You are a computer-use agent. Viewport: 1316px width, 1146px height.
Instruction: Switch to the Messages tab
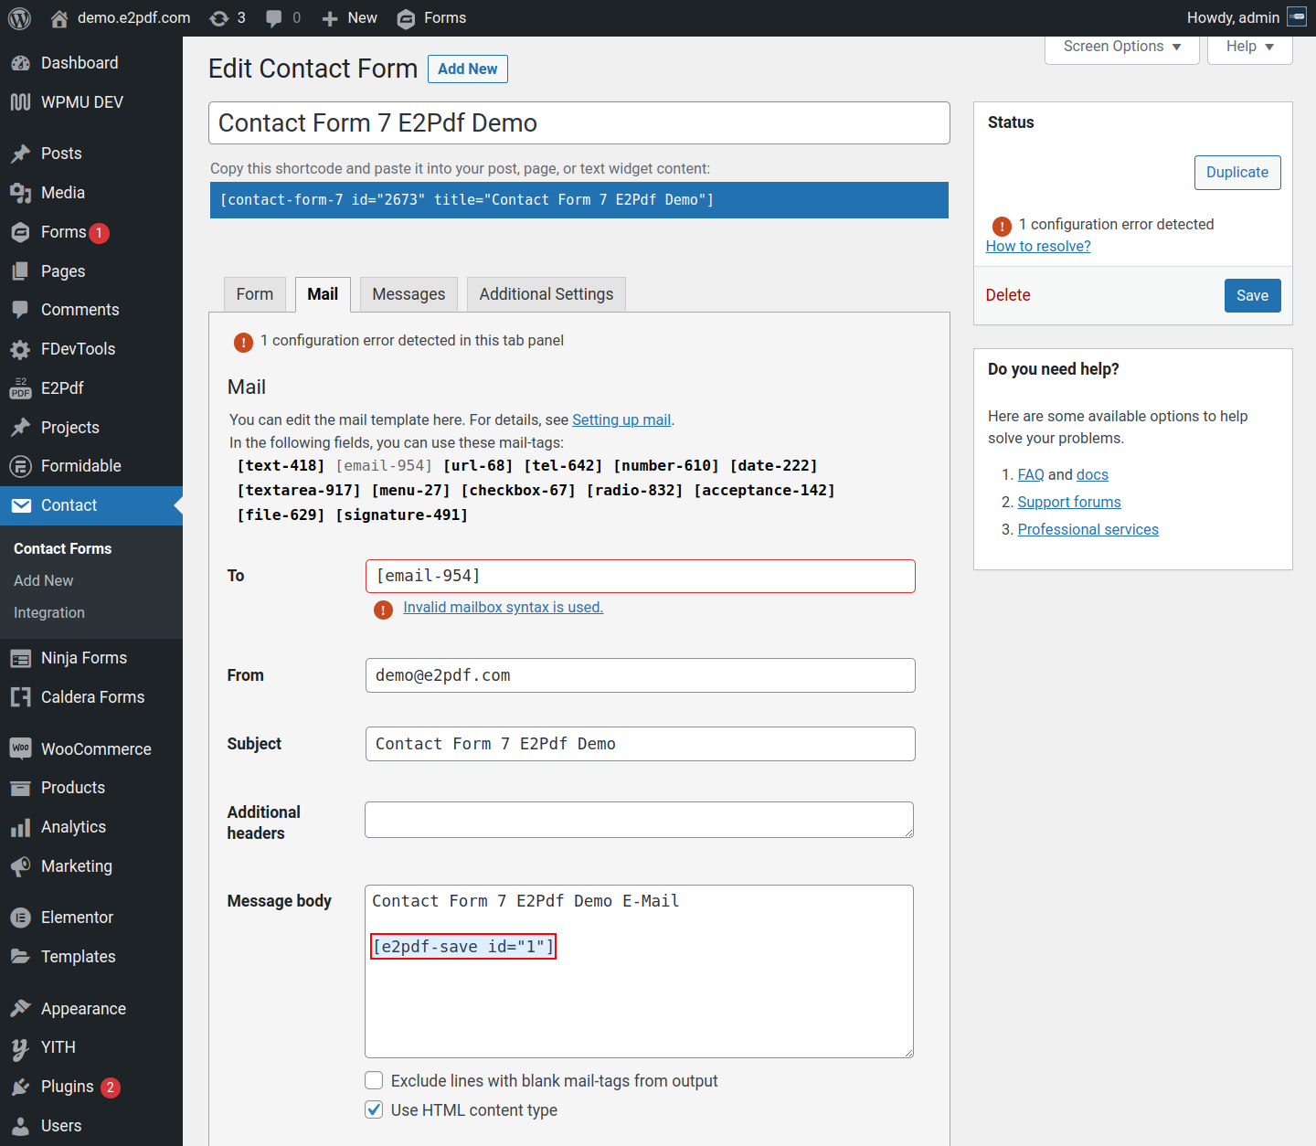click(x=409, y=294)
